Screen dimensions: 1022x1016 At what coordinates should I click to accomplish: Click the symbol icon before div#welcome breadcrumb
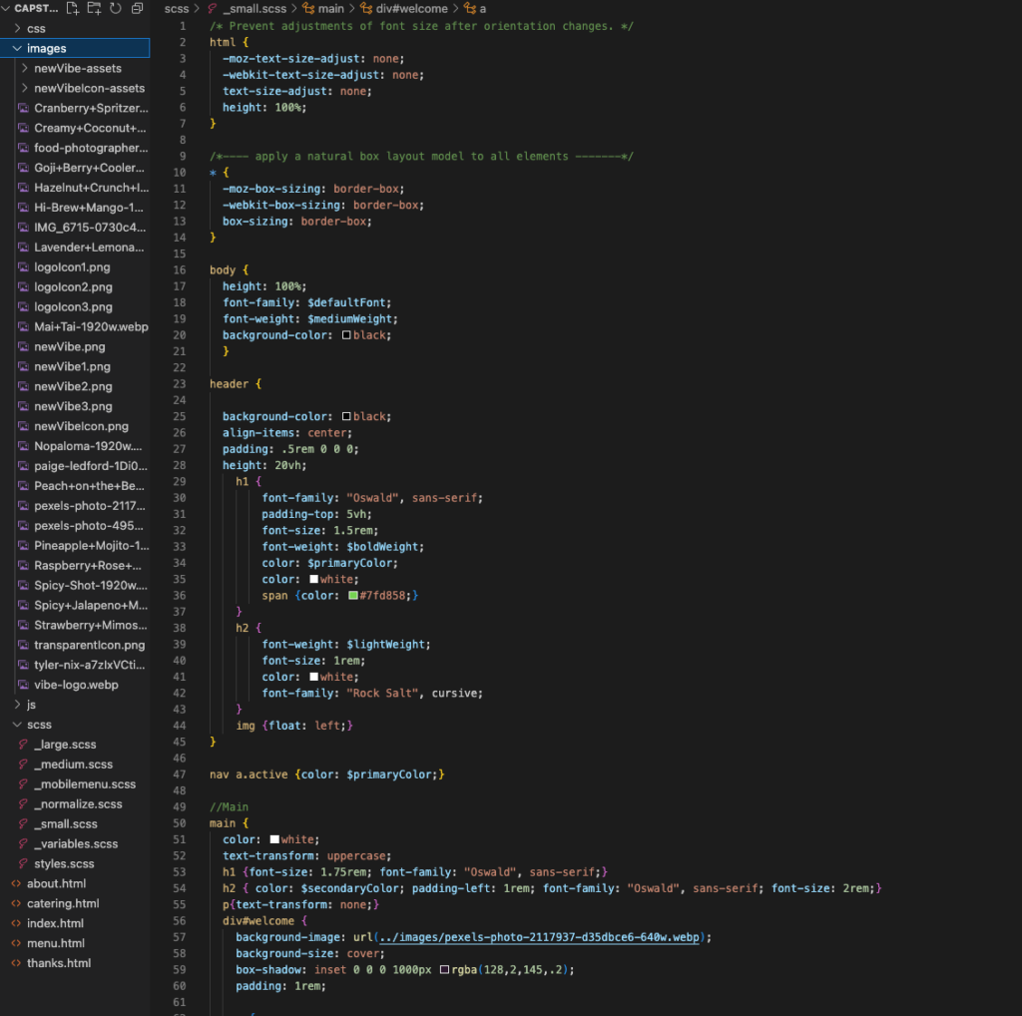coord(366,9)
